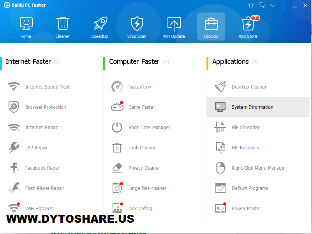Viewport: 312px width, 234px height.
Task: Click the Junk Cleaner bin icon
Action: point(117,147)
